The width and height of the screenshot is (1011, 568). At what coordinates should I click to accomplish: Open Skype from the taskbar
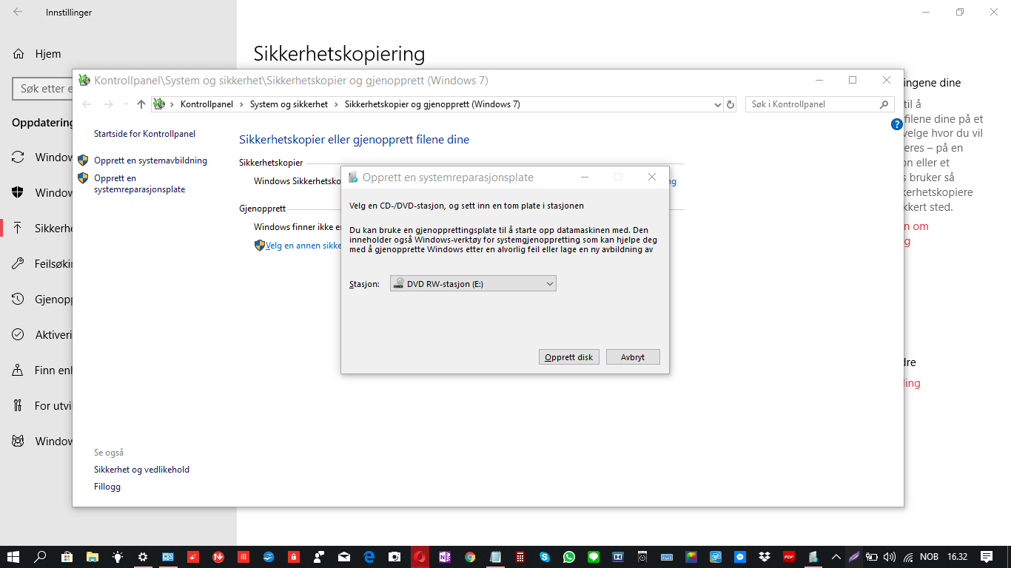(545, 557)
